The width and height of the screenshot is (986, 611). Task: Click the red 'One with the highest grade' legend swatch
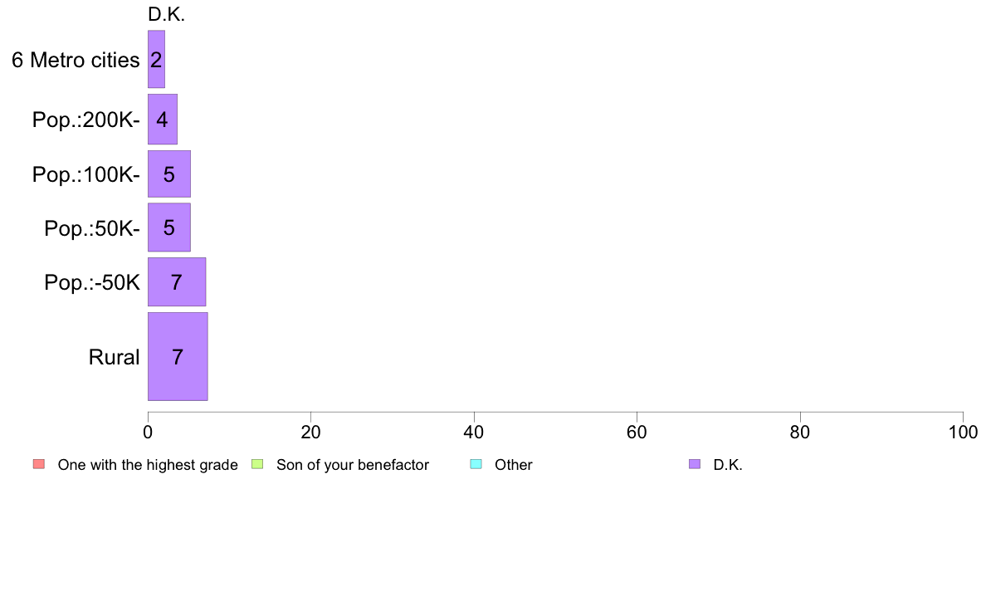tap(39, 464)
